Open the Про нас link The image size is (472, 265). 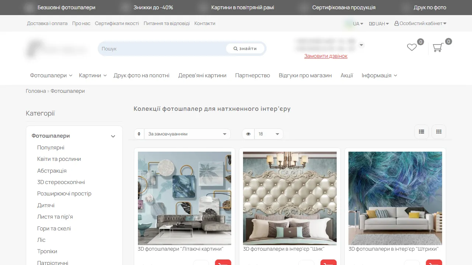coord(81,24)
